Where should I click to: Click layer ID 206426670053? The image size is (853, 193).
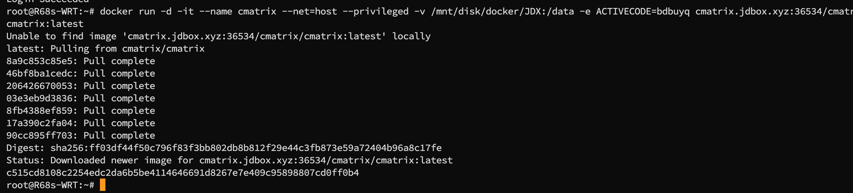pyautogui.click(x=39, y=86)
